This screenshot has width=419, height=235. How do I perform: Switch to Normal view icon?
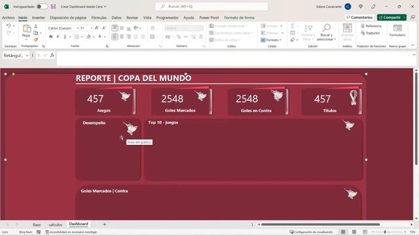point(343,232)
